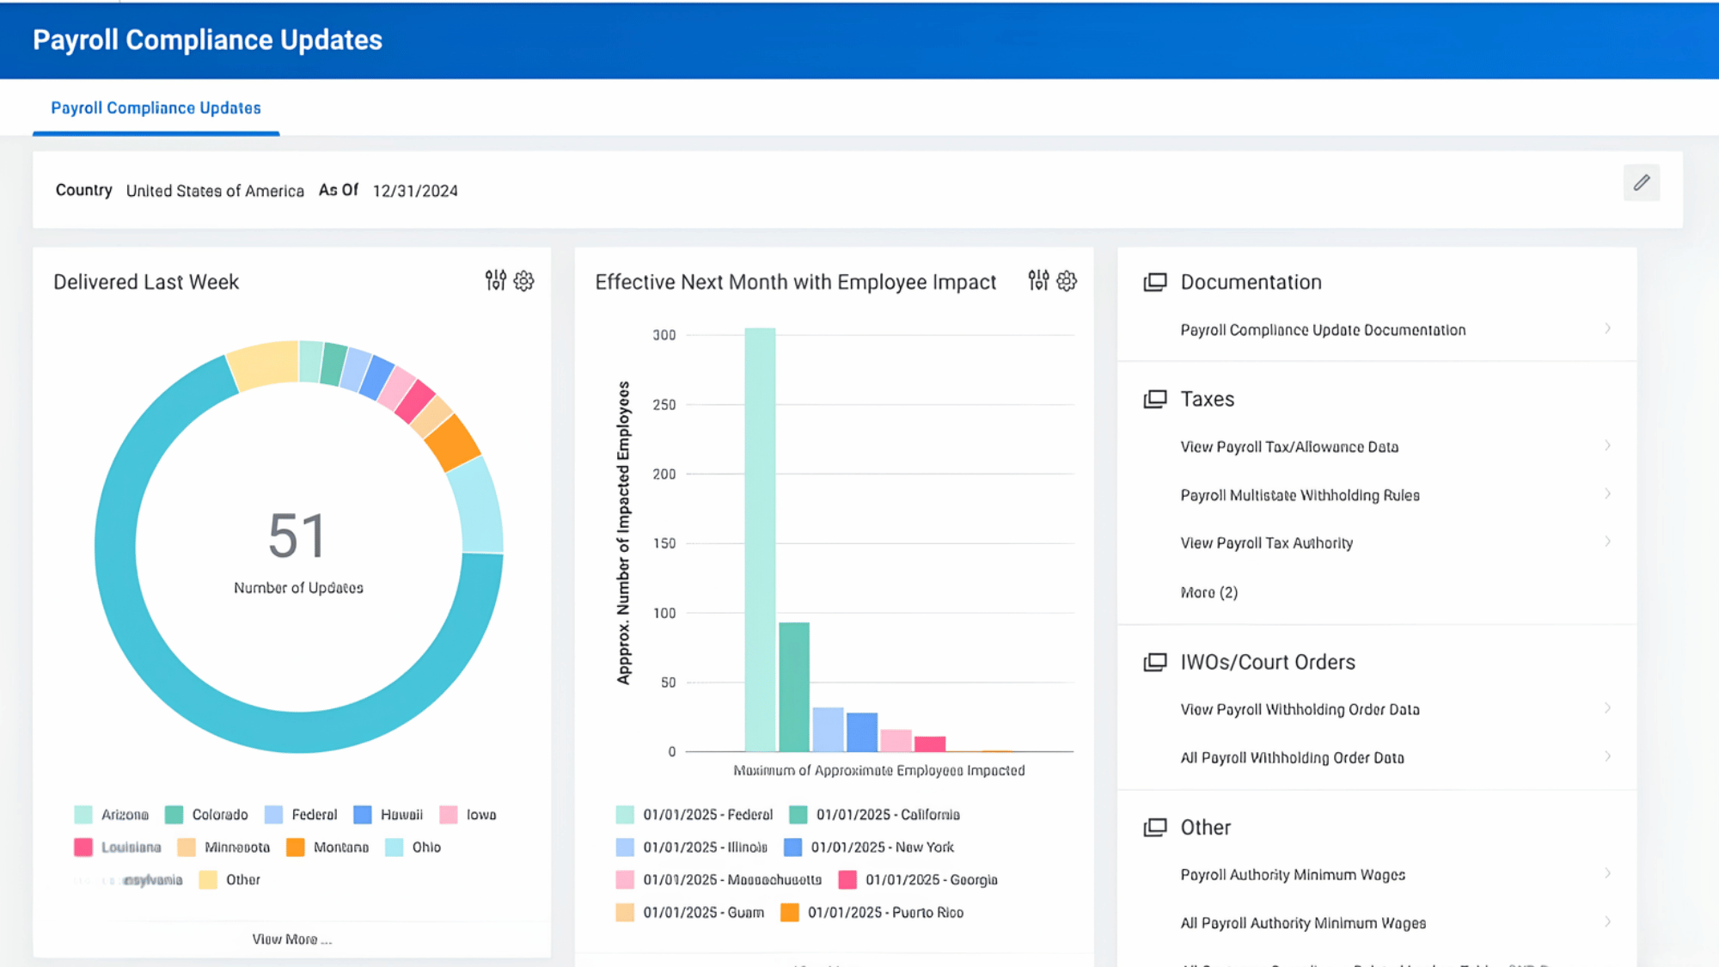This screenshot has width=1719, height=967.
Task: Click the Taxes section icon
Action: tap(1155, 399)
